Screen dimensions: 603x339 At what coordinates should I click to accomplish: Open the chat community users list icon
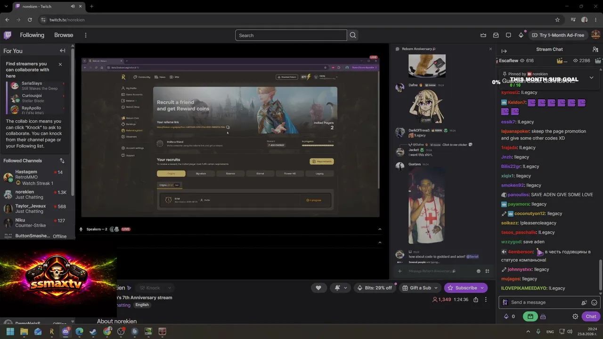click(595, 49)
